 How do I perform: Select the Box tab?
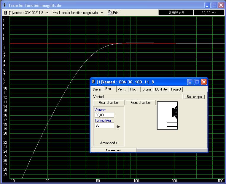click(108, 89)
